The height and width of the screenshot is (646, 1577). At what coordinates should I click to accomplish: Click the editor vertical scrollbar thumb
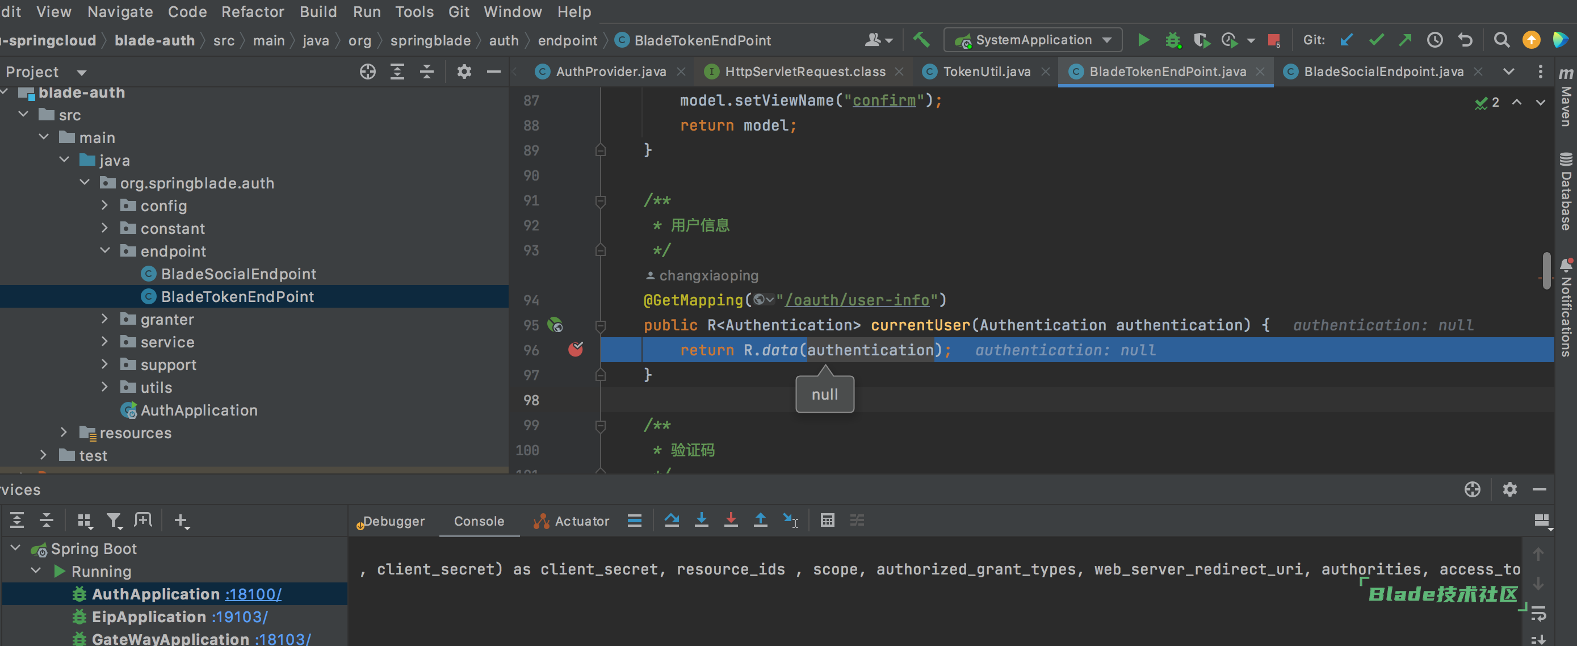pos(1546,271)
